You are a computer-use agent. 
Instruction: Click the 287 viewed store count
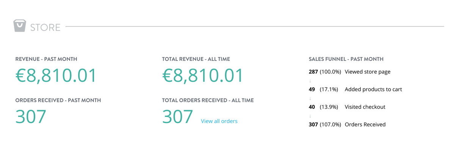point(313,72)
